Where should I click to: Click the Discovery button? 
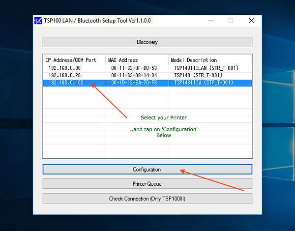tap(147, 42)
